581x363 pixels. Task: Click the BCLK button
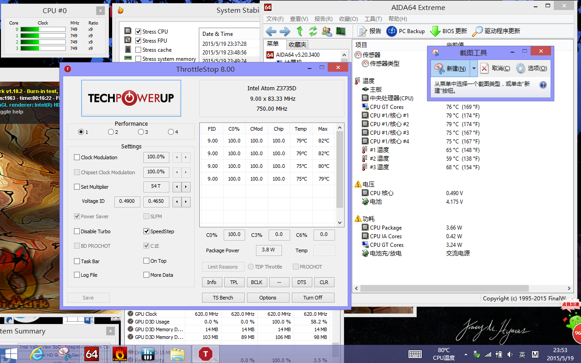[256, 282]
